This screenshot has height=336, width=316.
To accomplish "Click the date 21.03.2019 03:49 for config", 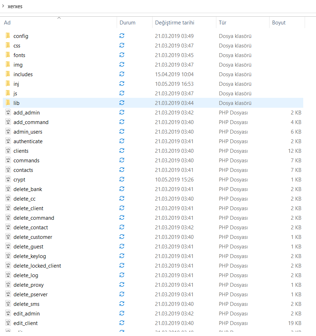I will coord(174,36).
